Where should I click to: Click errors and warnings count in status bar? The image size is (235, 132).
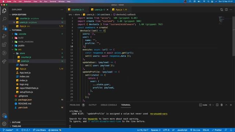[26, 130]
